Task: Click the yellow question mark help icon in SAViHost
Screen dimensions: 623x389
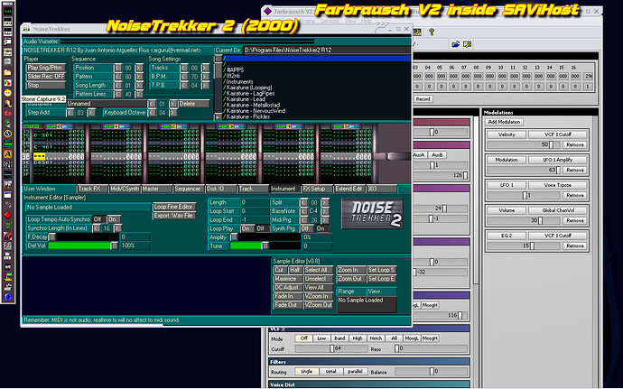Action: 432,32
